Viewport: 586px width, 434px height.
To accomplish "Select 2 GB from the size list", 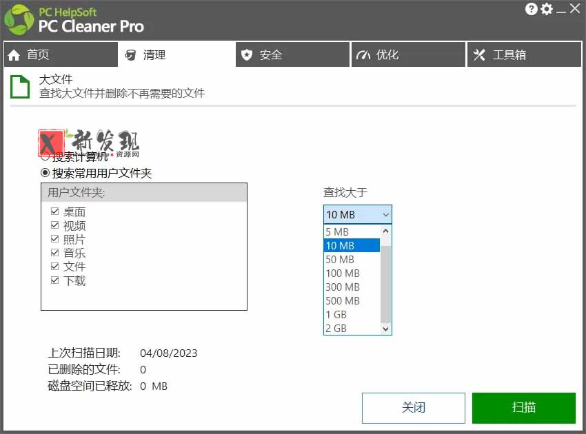I will pos(352,329).
